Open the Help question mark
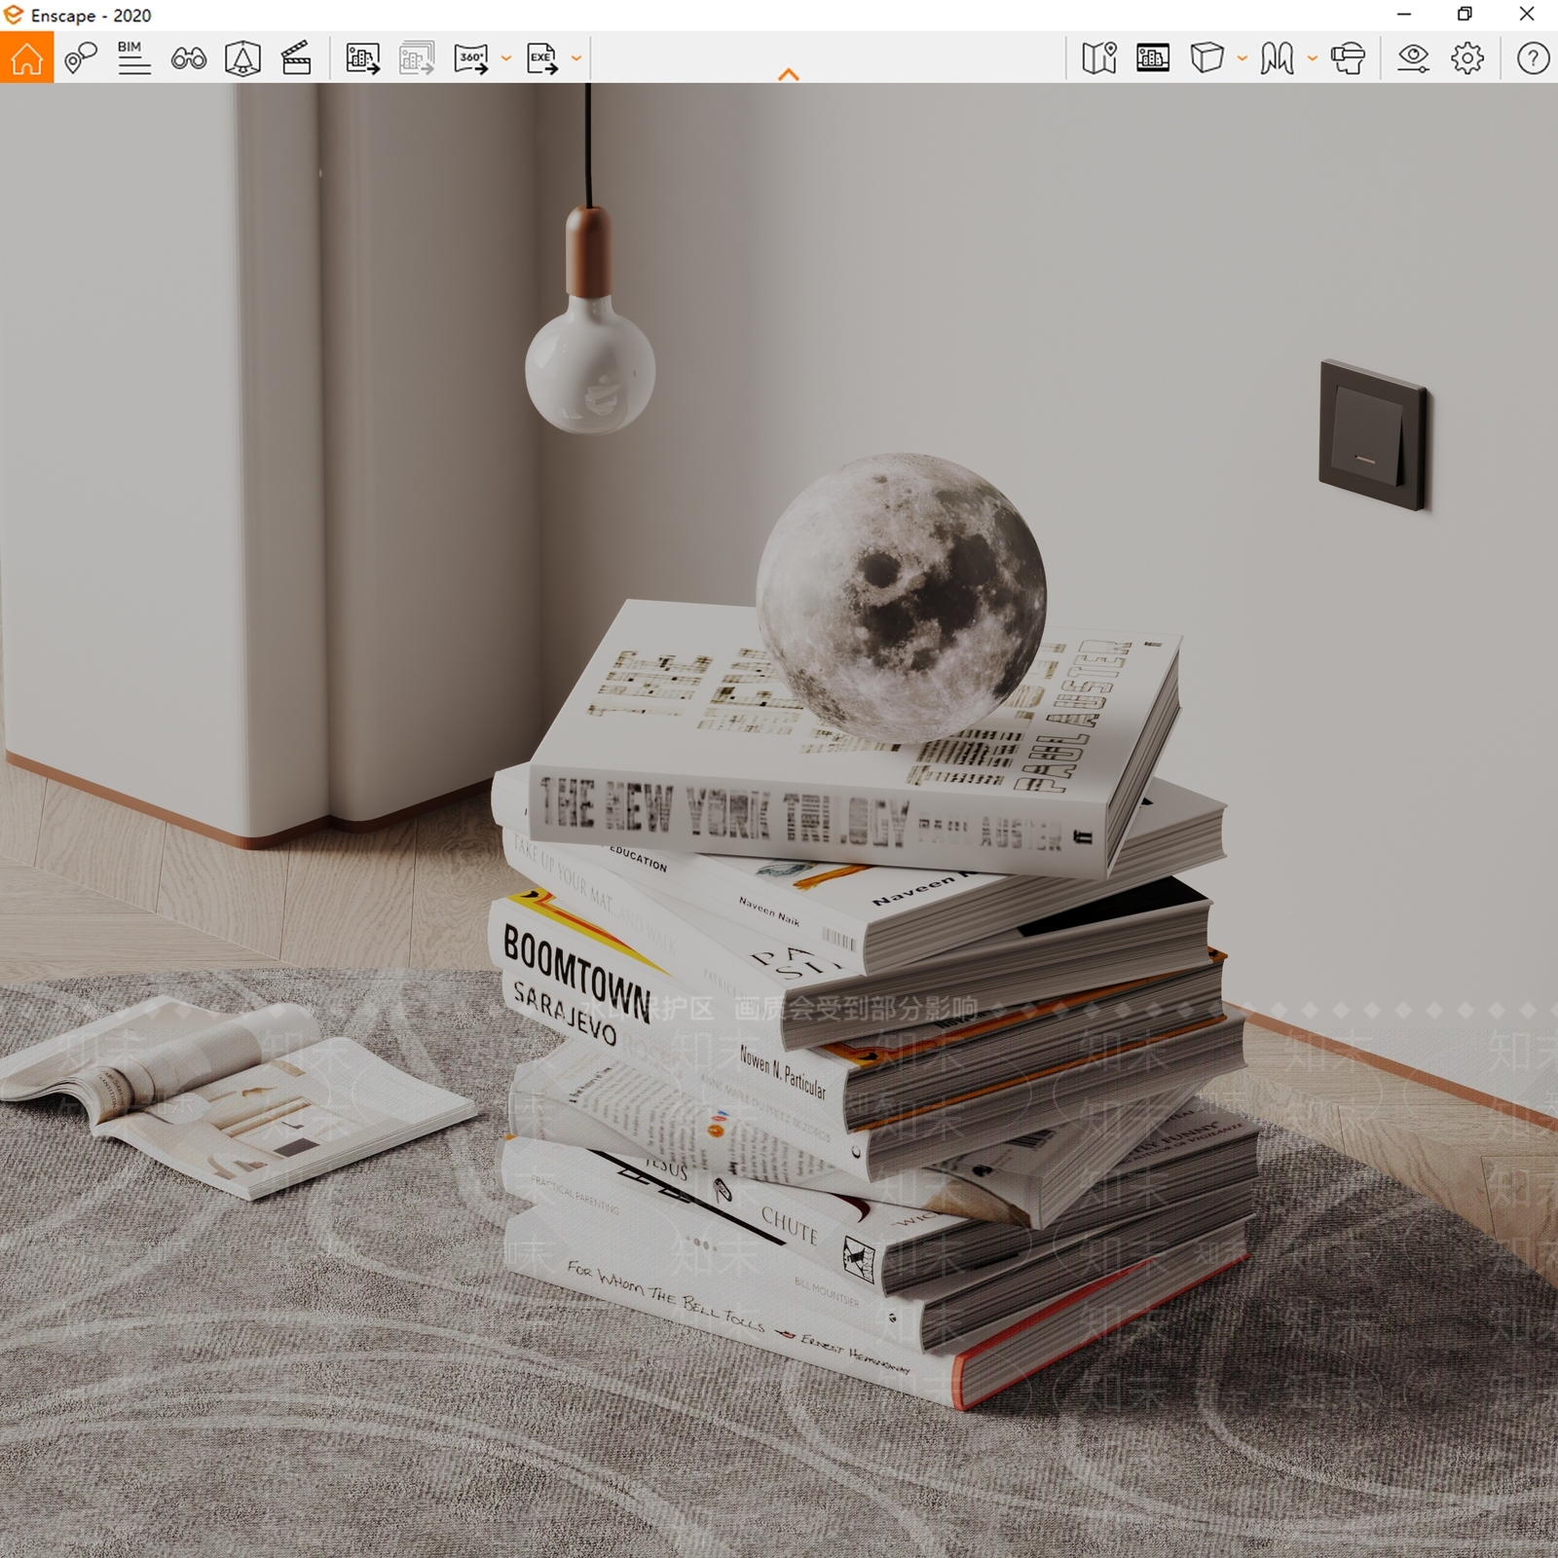The image size is (1558, 1558). 1533,58
